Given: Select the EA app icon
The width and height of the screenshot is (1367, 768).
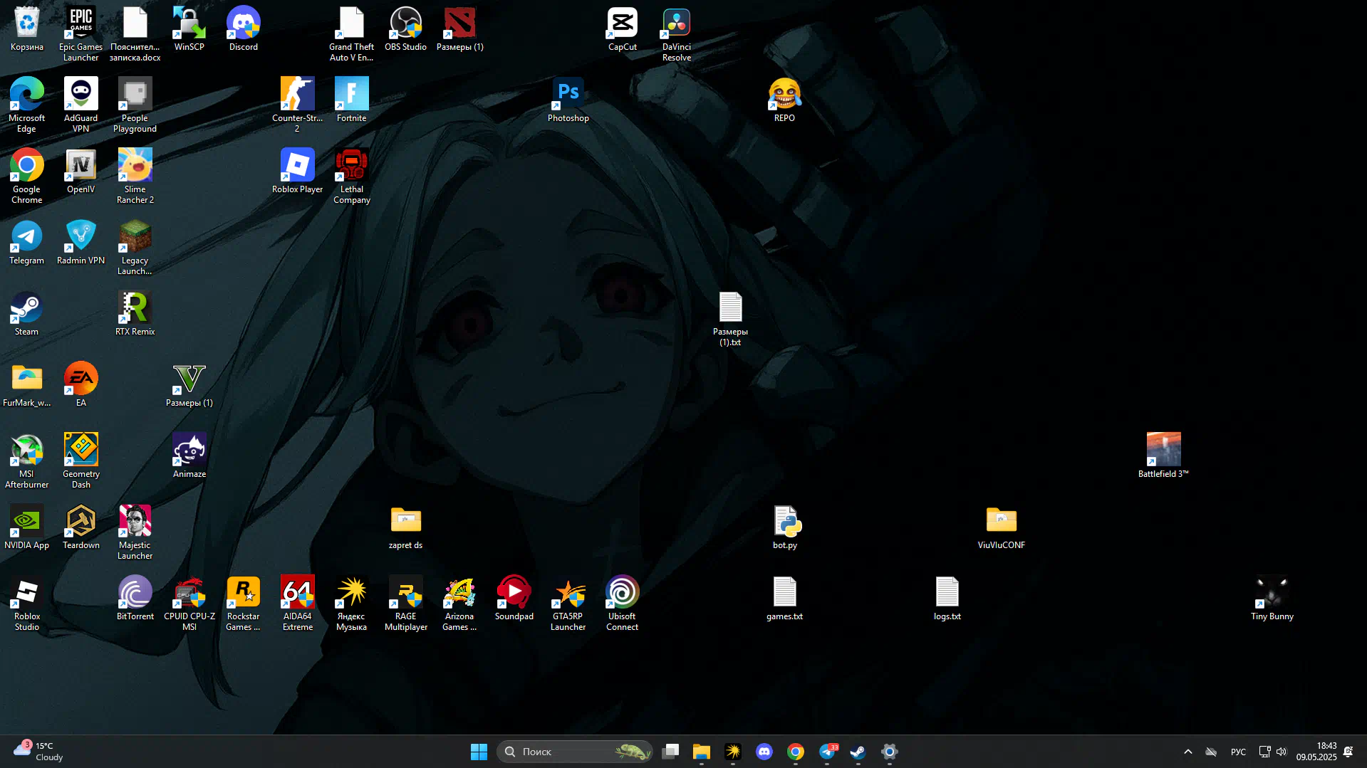Looking at the screenshot, I should (x=81, y=385).
